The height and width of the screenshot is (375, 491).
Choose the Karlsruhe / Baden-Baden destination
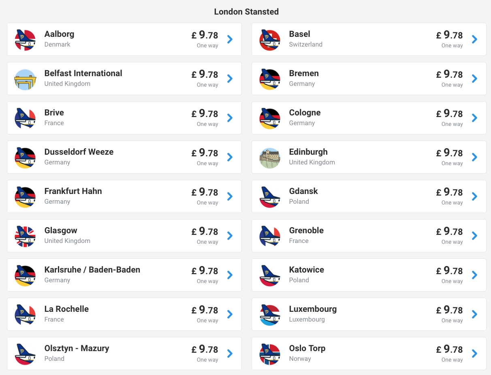(92, 270)
